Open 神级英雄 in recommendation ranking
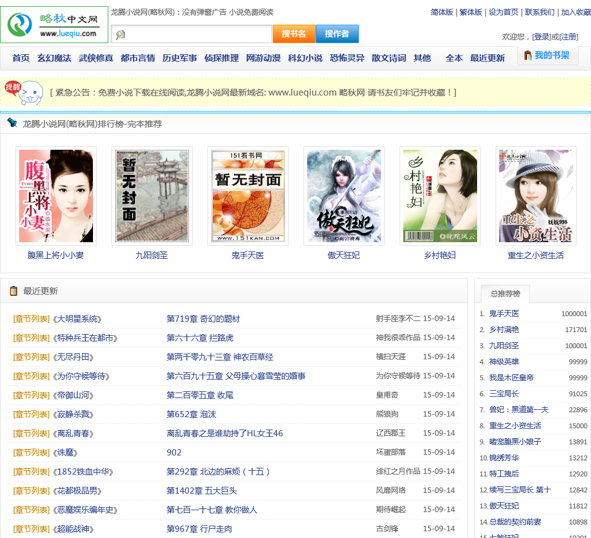The height and width of the screenshot is (538, 591). (x=504, y=362)
